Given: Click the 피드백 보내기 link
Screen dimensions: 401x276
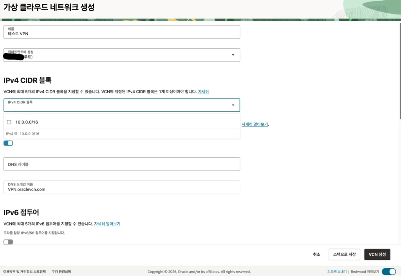Looking at the screenshot, I should pyautogui.click(x=337, y=272).
